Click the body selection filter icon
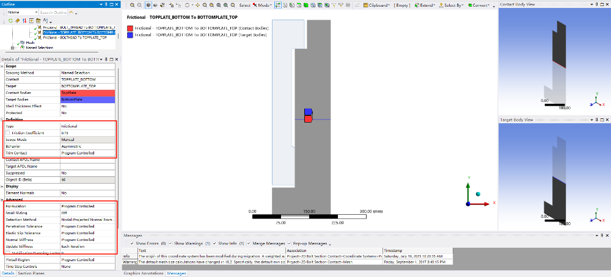Viewport: 611px width, 277px height. coord(305,5)
